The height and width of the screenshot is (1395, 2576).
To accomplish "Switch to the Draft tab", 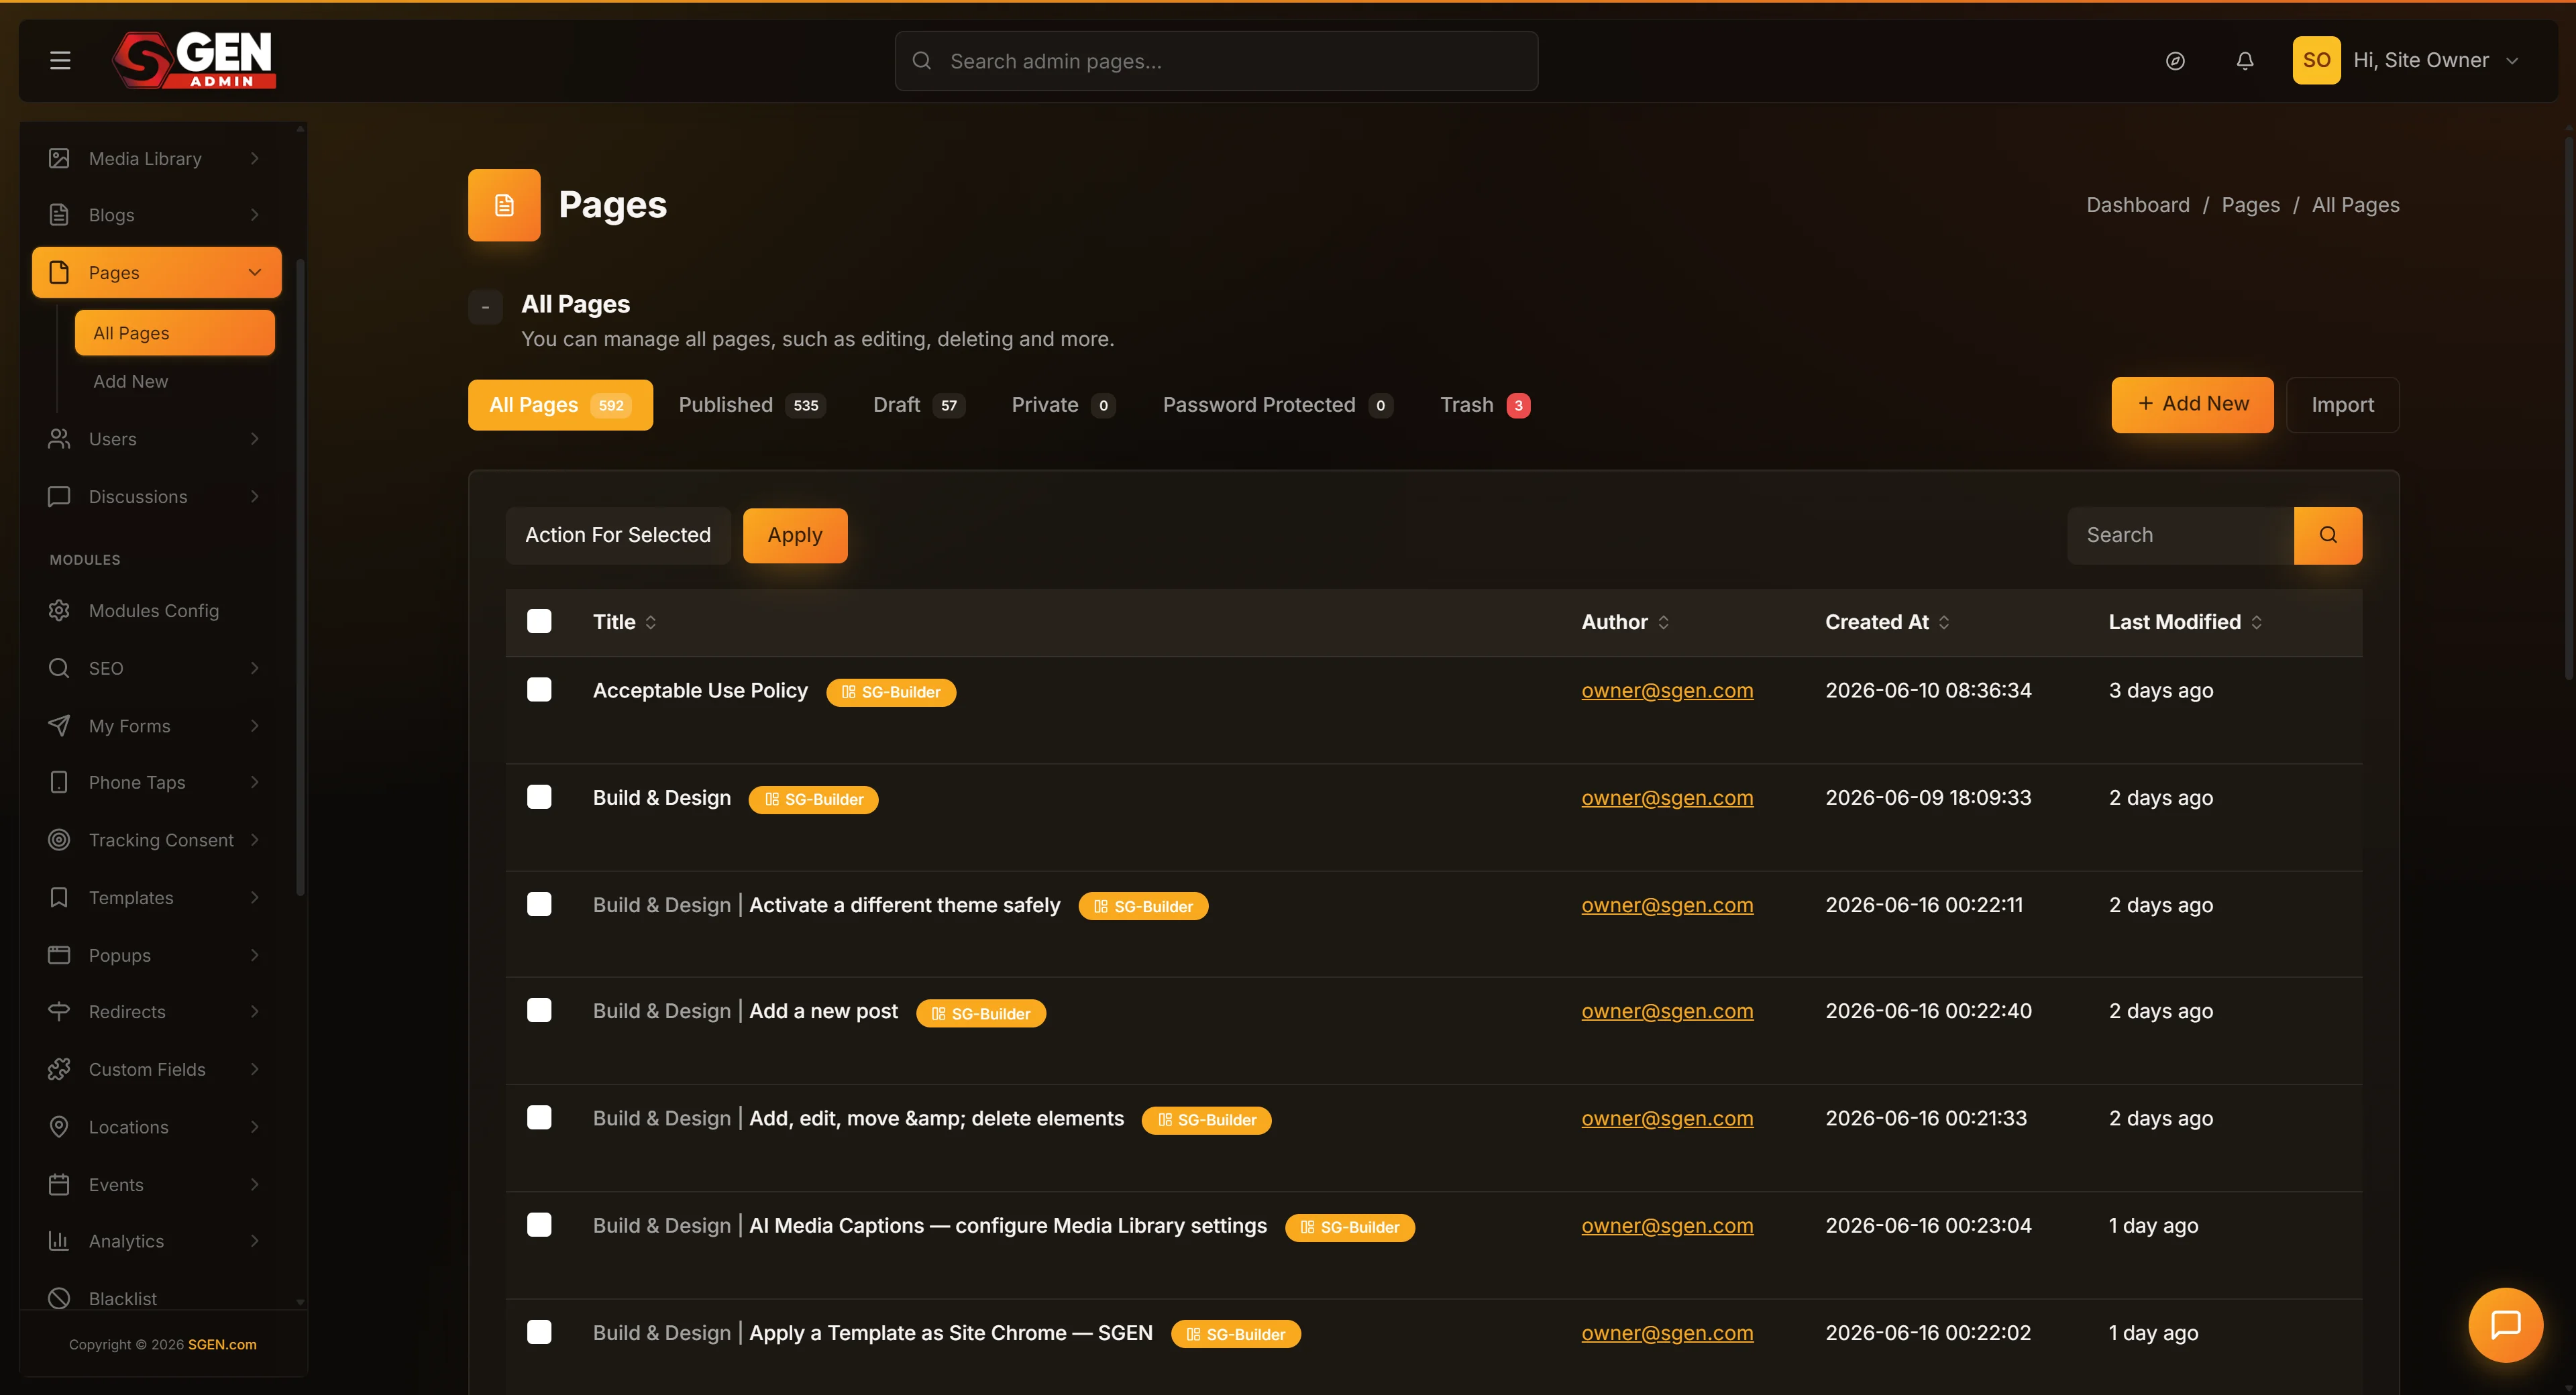I will [x=918, y=405].
